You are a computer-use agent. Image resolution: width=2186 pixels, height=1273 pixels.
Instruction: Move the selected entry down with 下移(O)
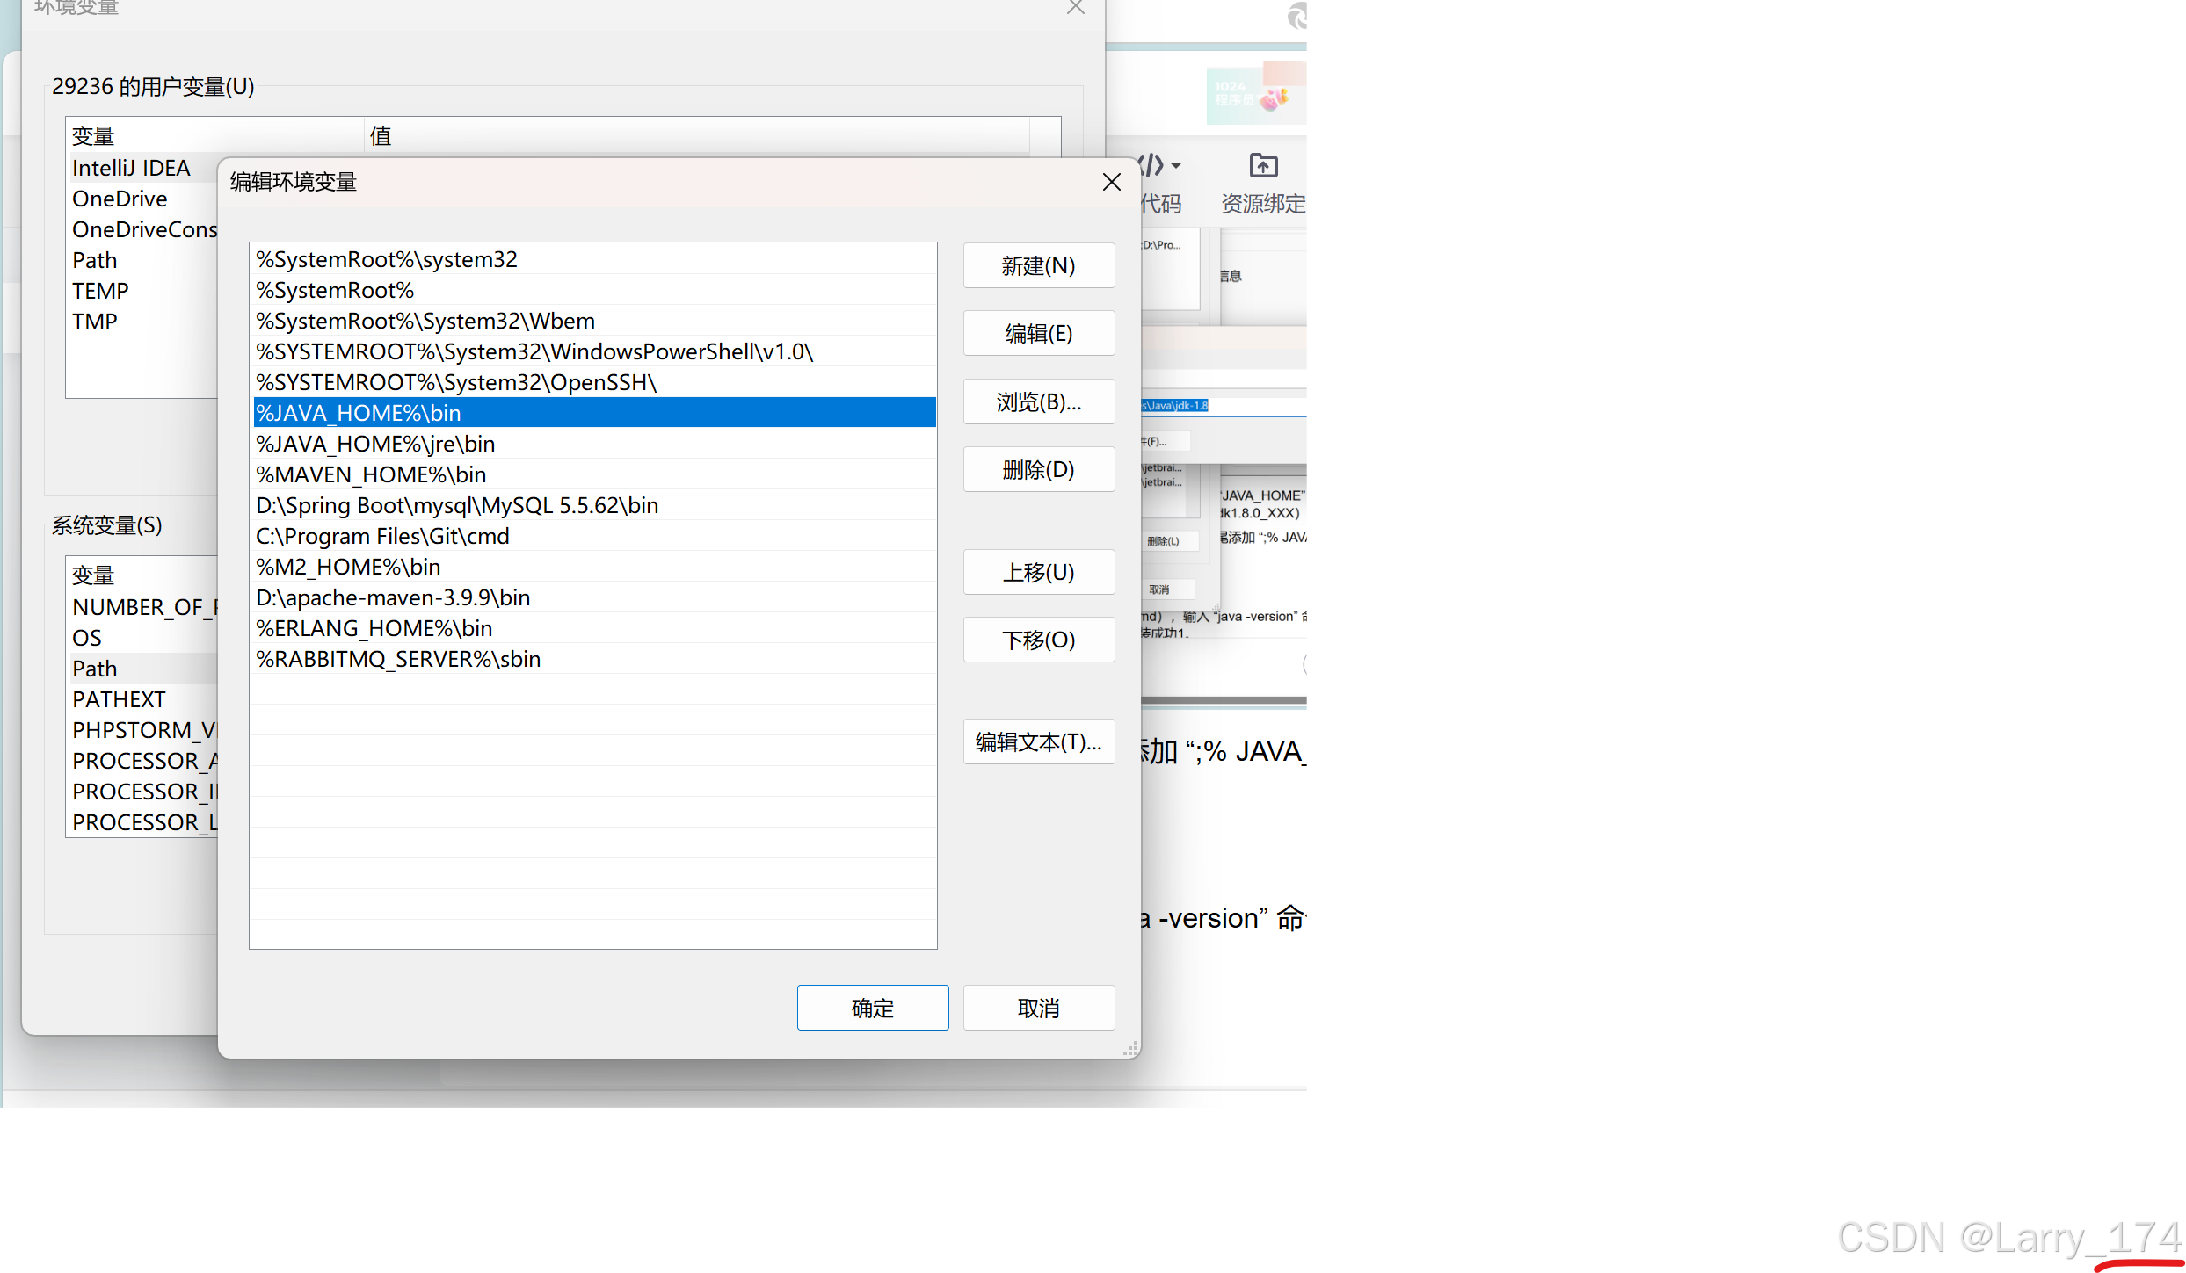pyautogui.click(x=1038, y=640)
